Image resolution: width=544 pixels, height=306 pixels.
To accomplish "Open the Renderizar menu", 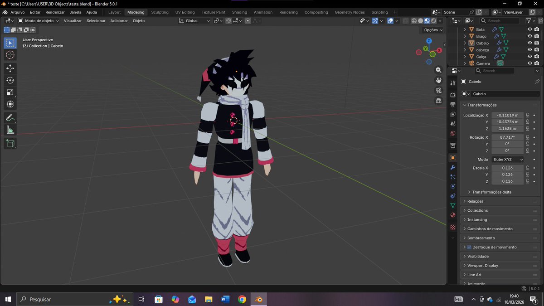I will coord(55,12).
